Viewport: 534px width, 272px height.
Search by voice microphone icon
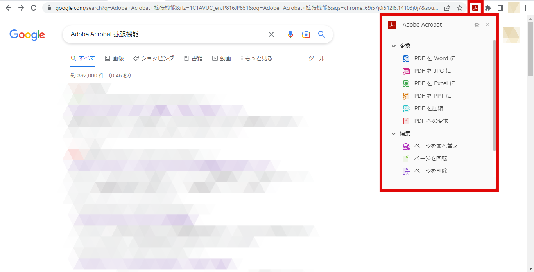(x=290, y=34)
